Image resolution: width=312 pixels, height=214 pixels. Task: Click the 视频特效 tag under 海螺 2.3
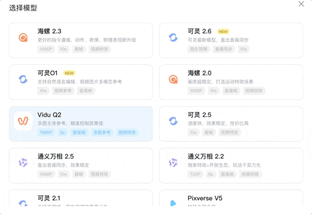click(99, 49)
